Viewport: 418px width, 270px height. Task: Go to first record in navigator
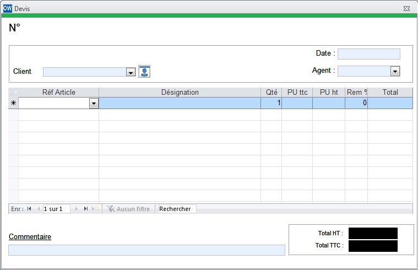pos(29,209)
